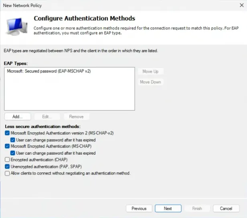Image resolution: width=247 pixels, height=218 pixels.
Task: Click the Finish button
Action: (197, 208)
